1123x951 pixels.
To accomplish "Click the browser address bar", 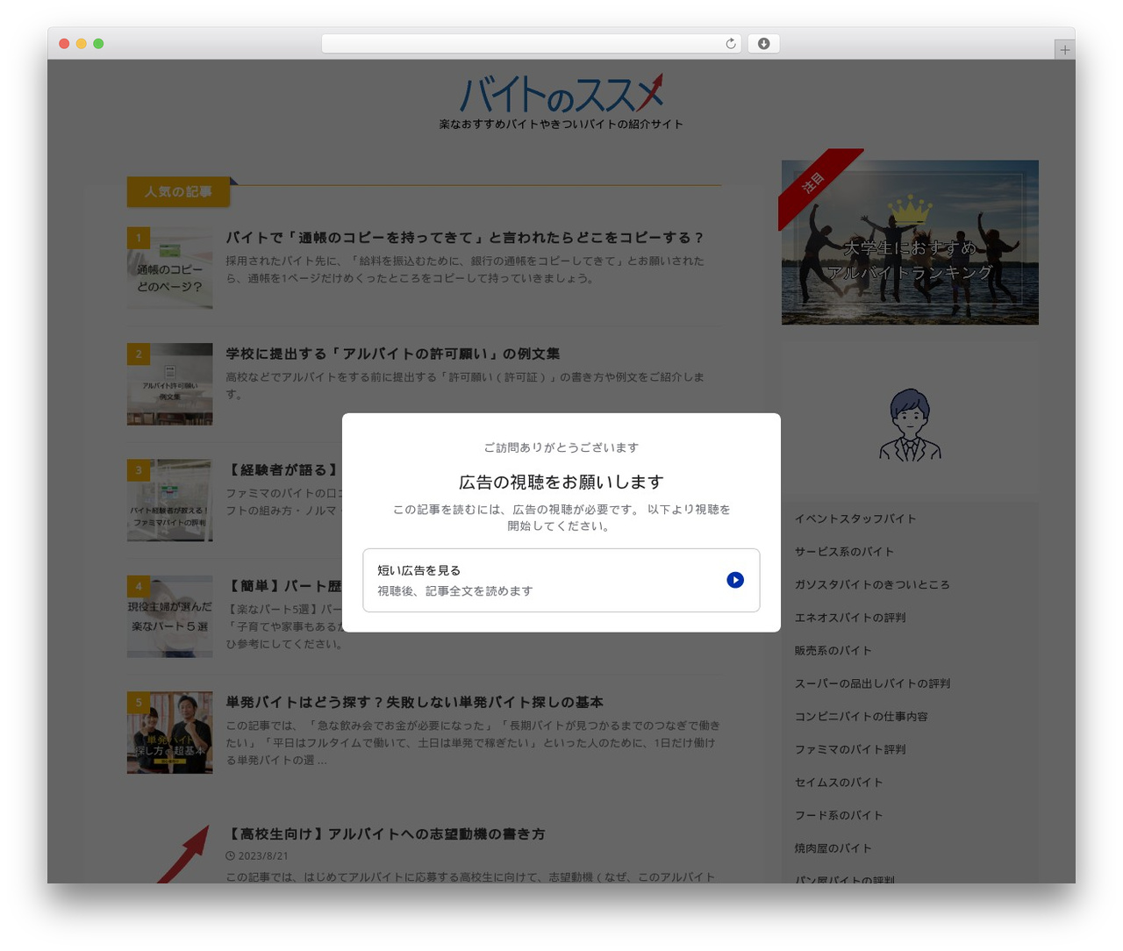I will pos(531,44).
